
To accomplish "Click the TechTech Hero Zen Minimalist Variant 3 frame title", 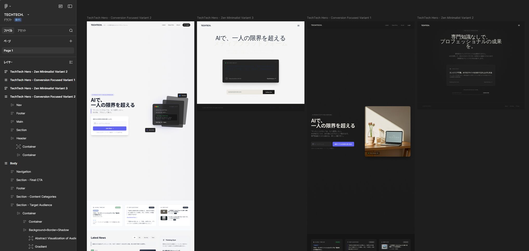I will tap(225, 18).
